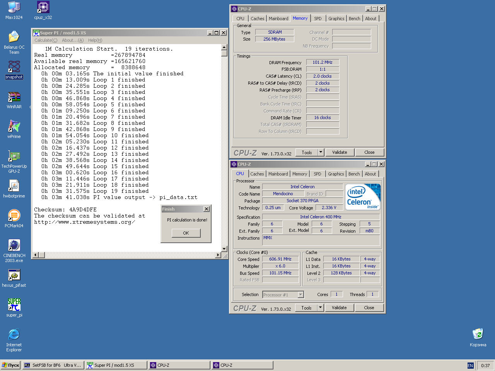Screen dimensions: 495x371
Task: Click Validate in upper CPU-Z window
Action: point(340,153)
